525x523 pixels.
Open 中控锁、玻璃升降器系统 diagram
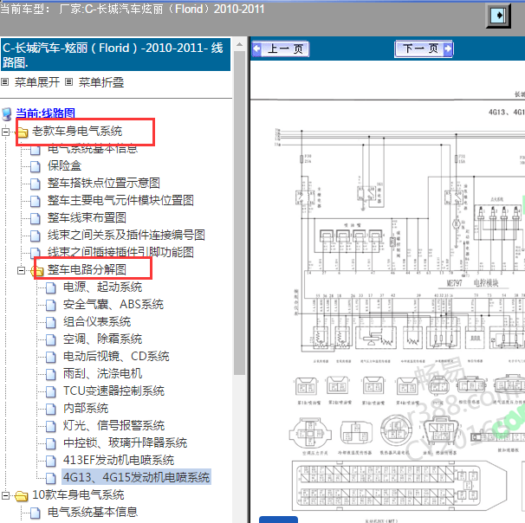coord(126,443)
